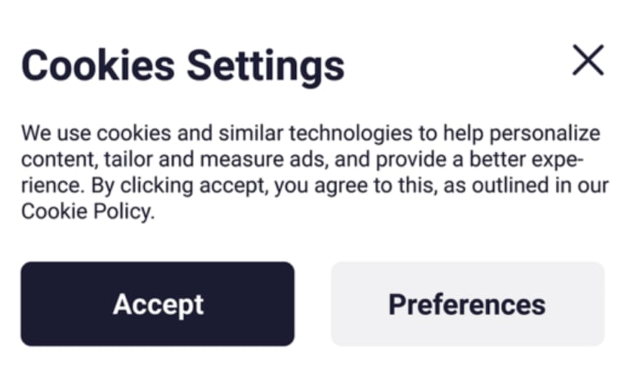Choose Preferences to customize cookies

click(x=467, y=304)
